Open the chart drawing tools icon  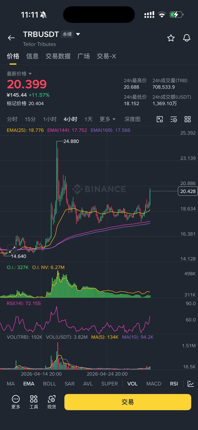[x=160, y=119]
